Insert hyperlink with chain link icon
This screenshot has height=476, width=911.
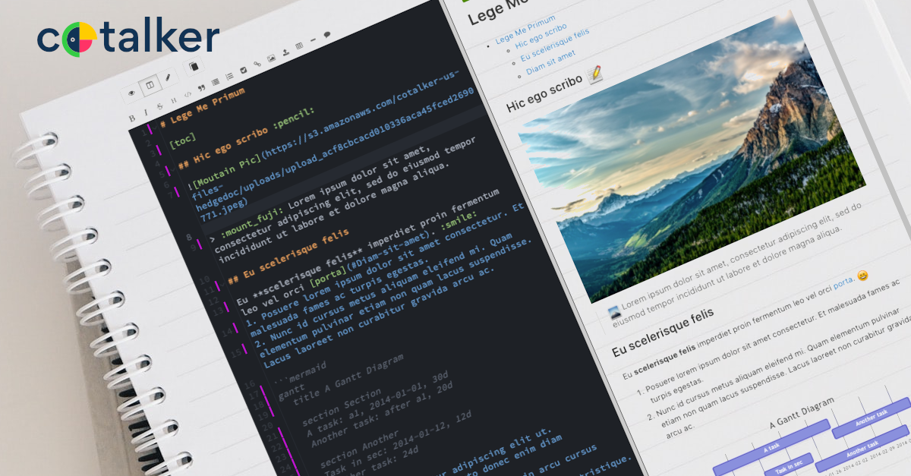point(257,64)
